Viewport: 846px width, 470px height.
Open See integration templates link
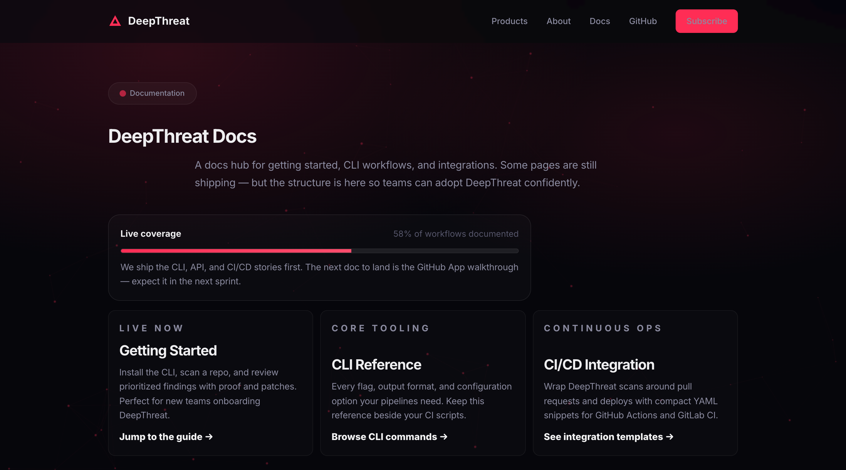603,437
